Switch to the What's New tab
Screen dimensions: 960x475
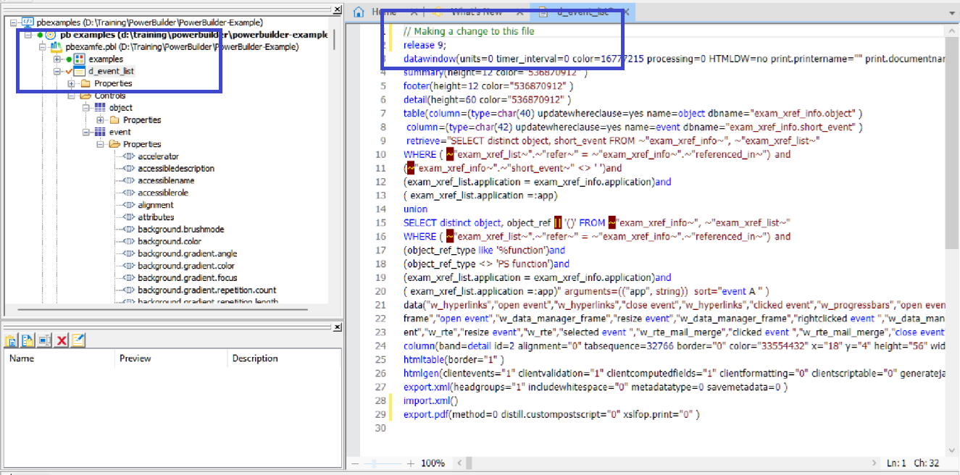pyautogui.click(x=476, y=12)
